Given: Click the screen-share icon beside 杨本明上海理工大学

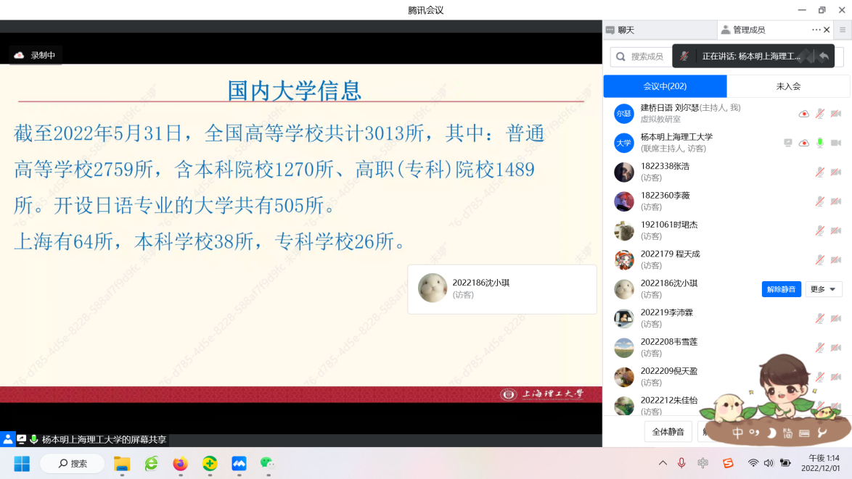Looking at the screenshot, I should 787,143.
